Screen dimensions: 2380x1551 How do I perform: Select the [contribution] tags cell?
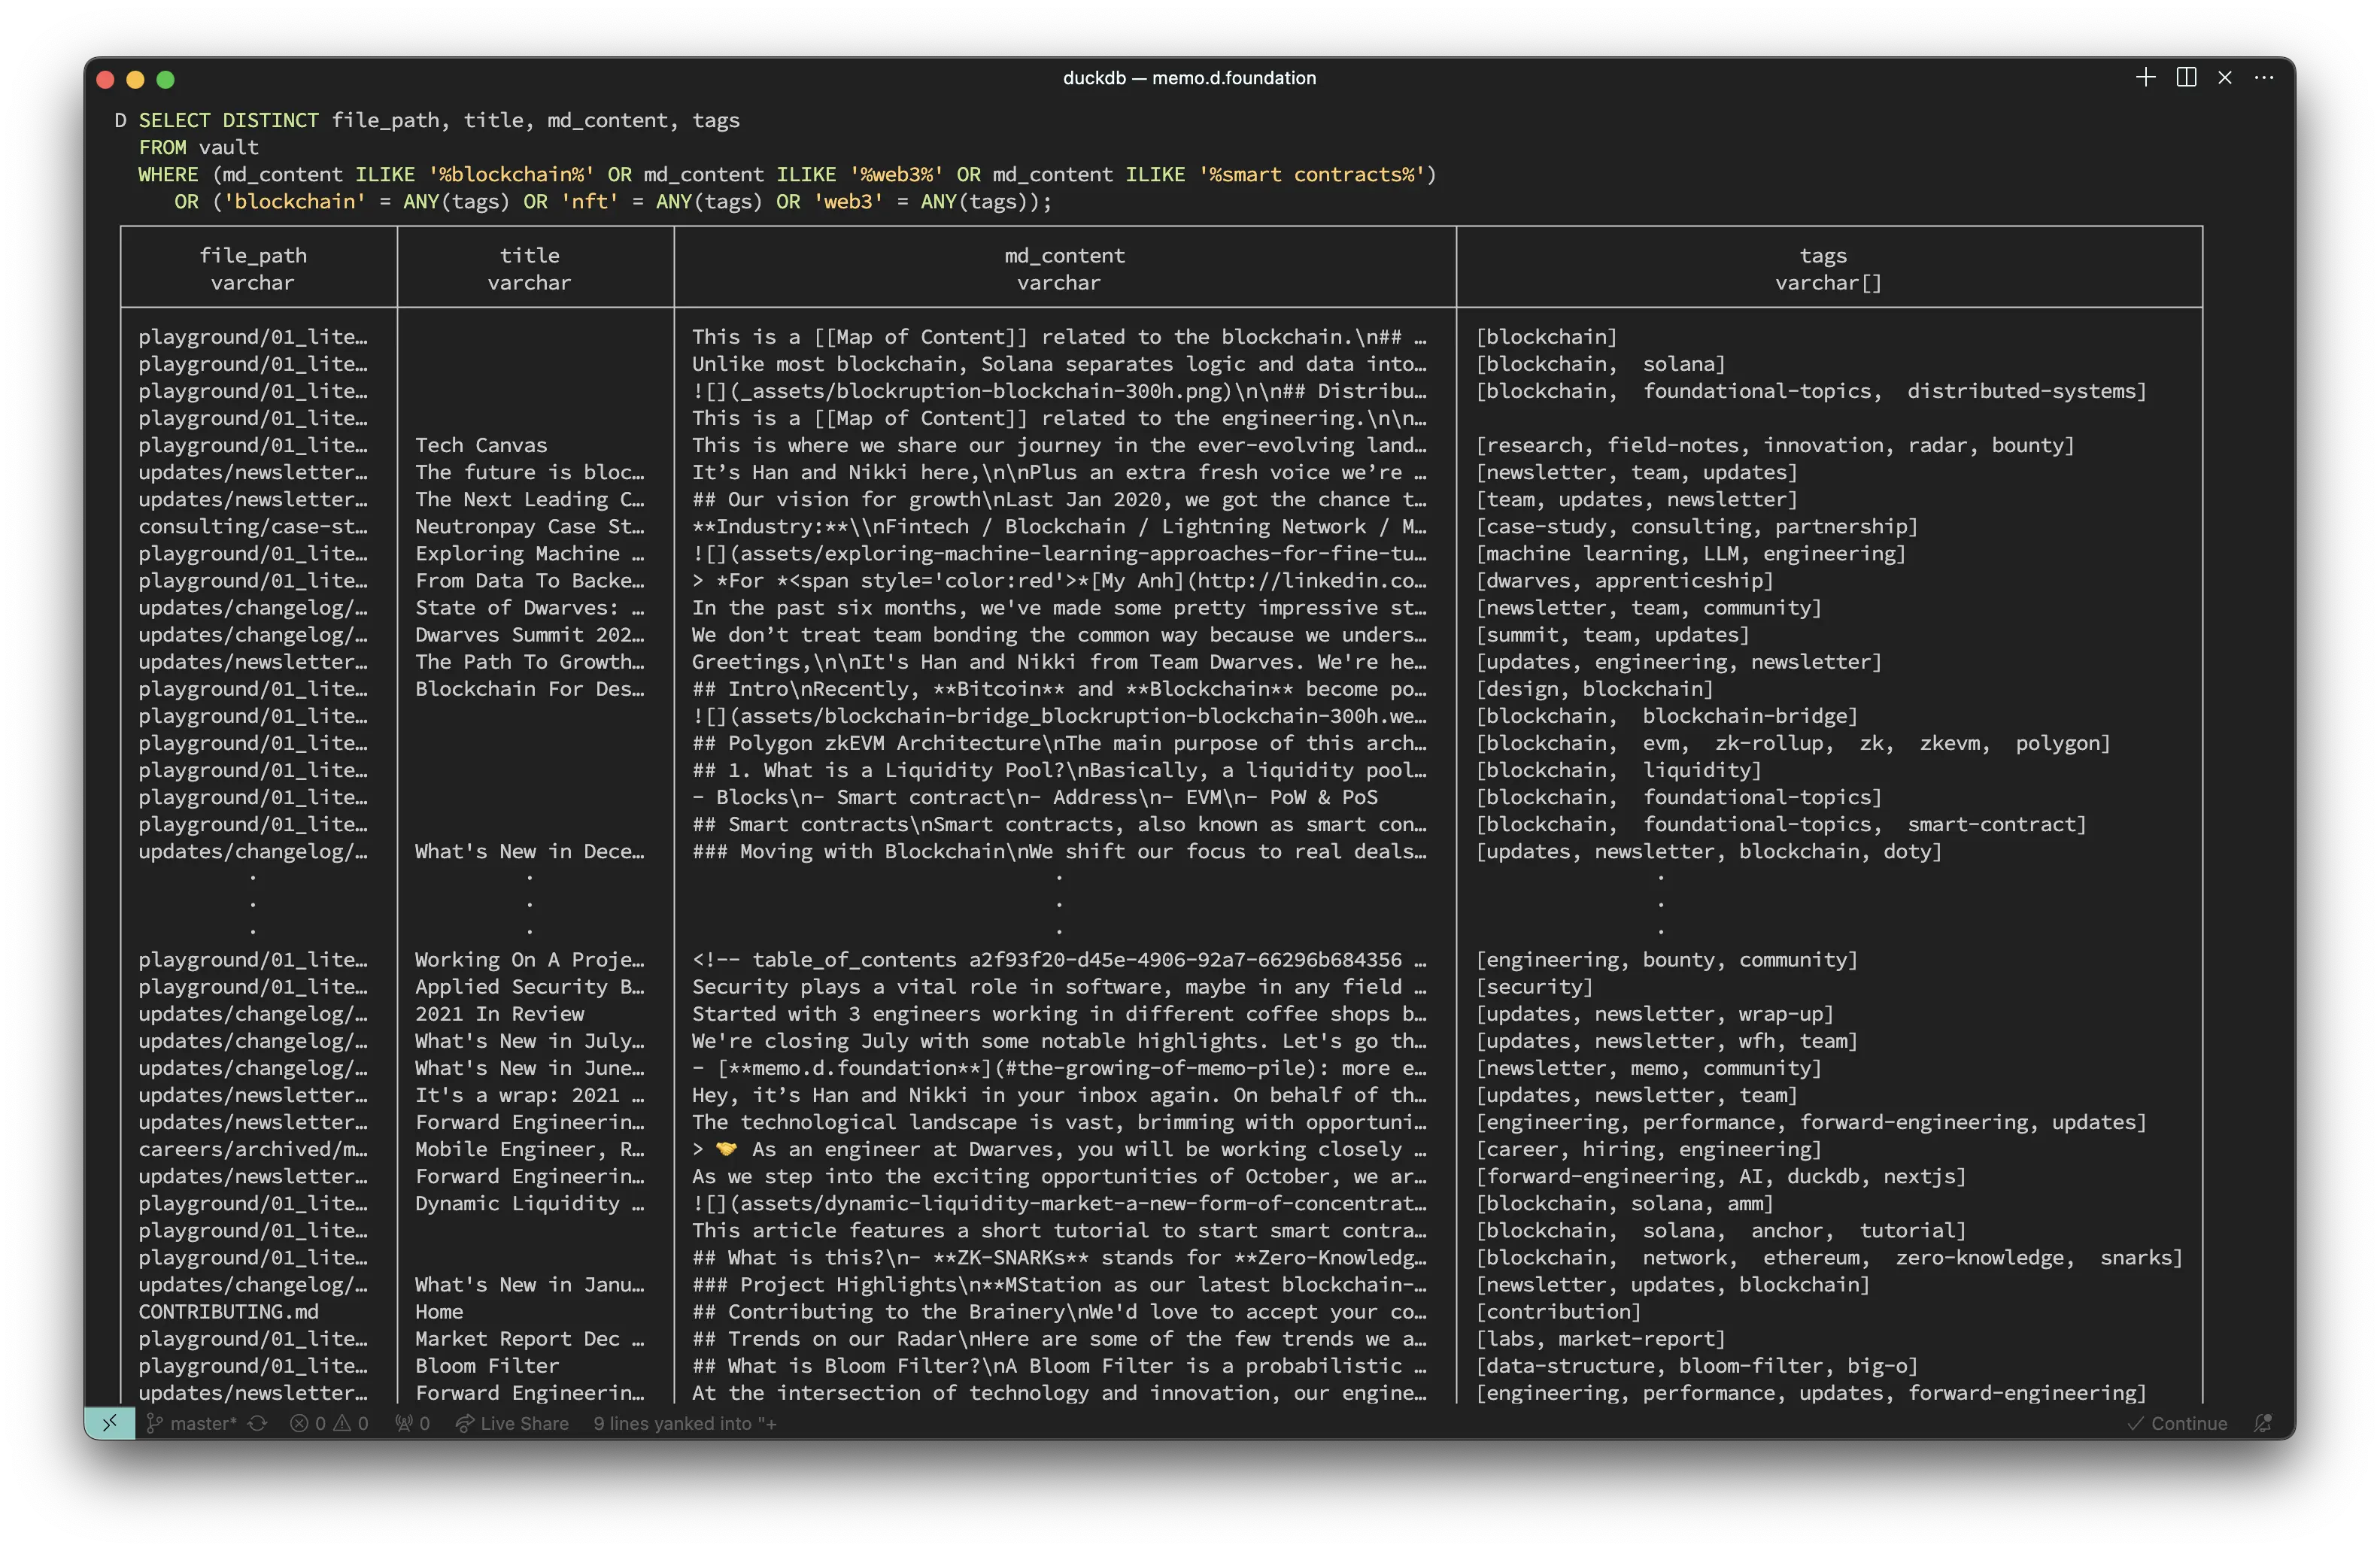[1559, 1311]
